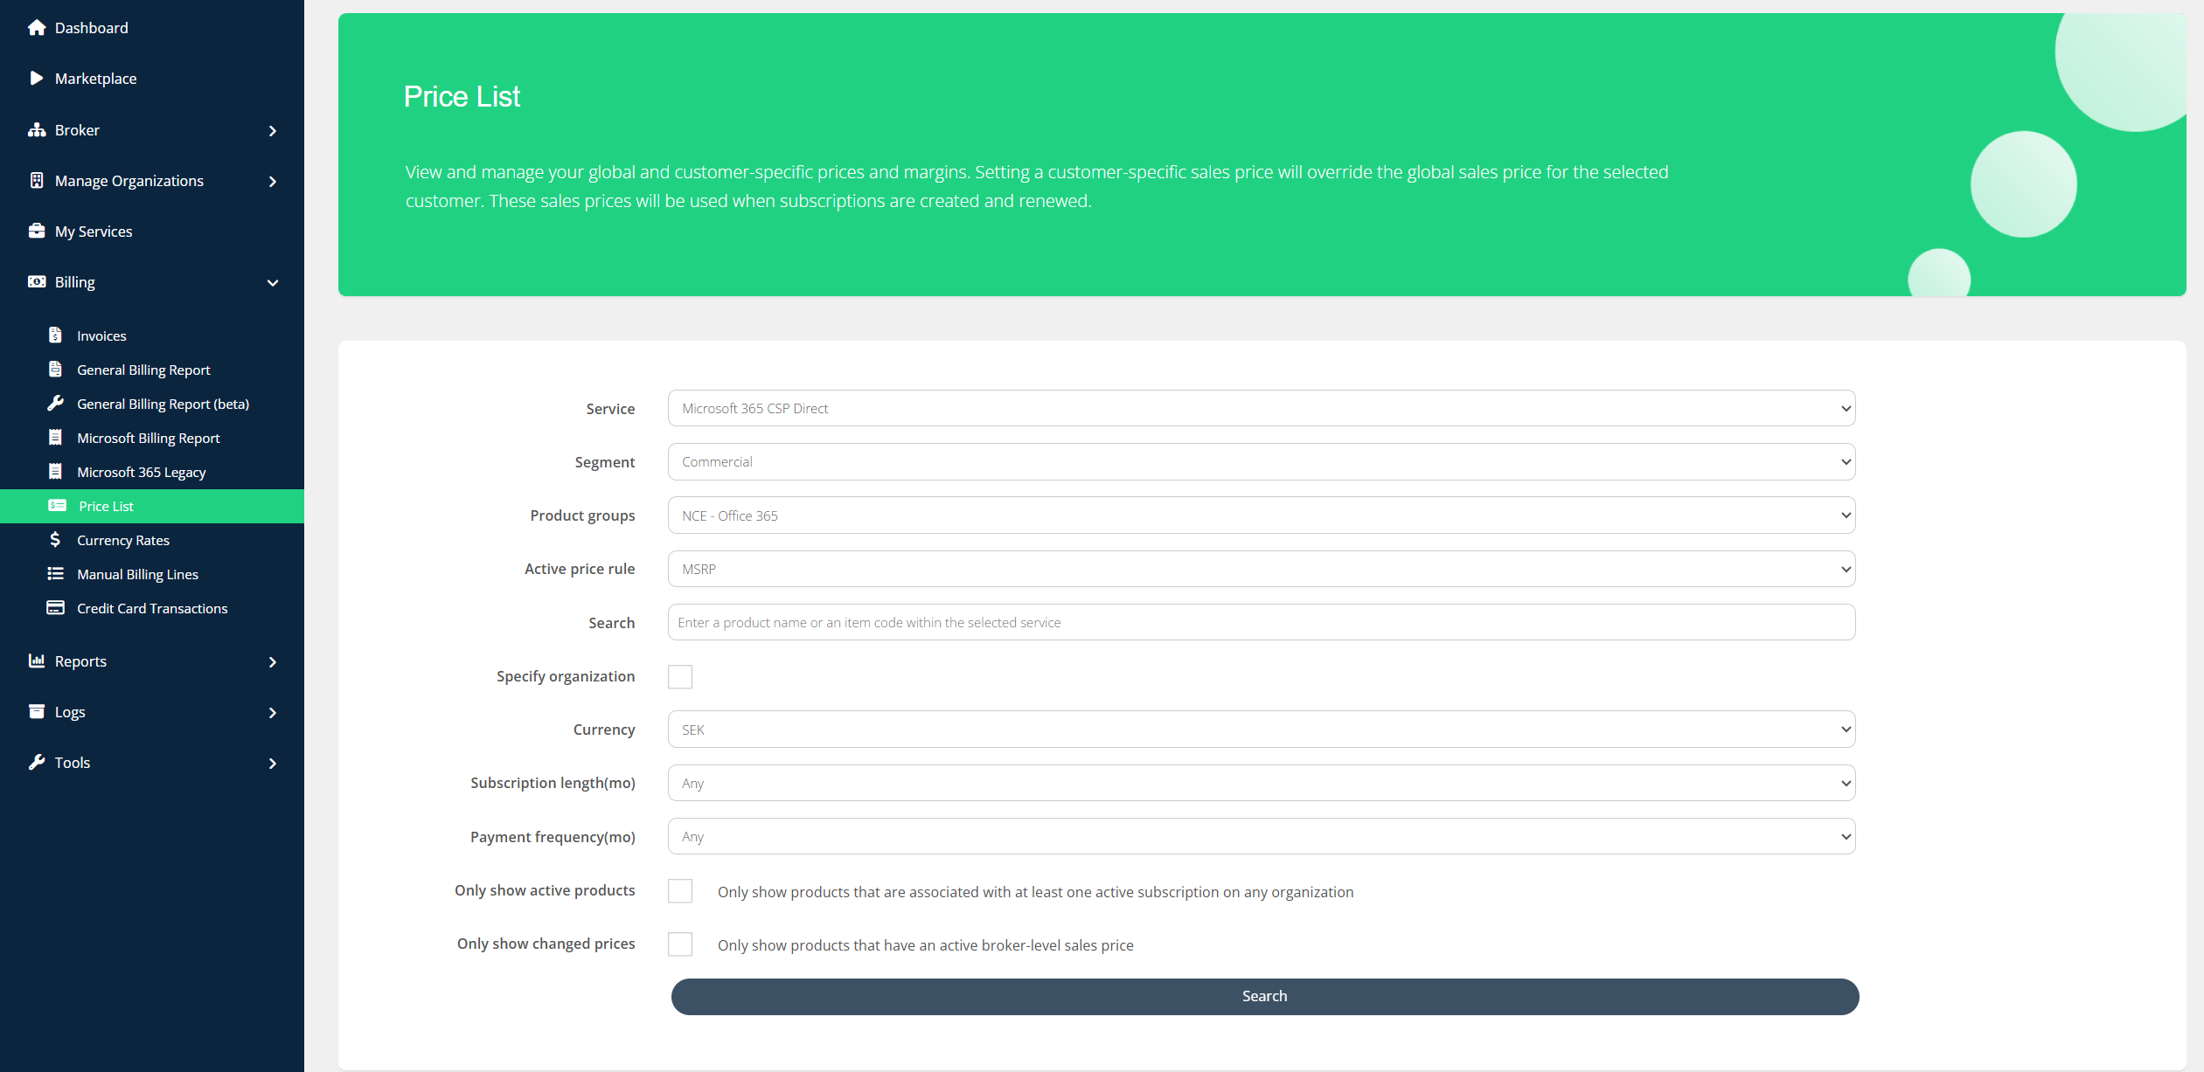The image size is (2204, 1072).
Task: Click the My Services briefcase icon
Action: [37, 232]
